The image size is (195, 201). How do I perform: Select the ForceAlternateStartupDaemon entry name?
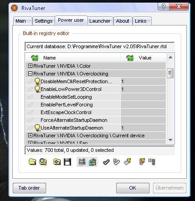(74, 120)
